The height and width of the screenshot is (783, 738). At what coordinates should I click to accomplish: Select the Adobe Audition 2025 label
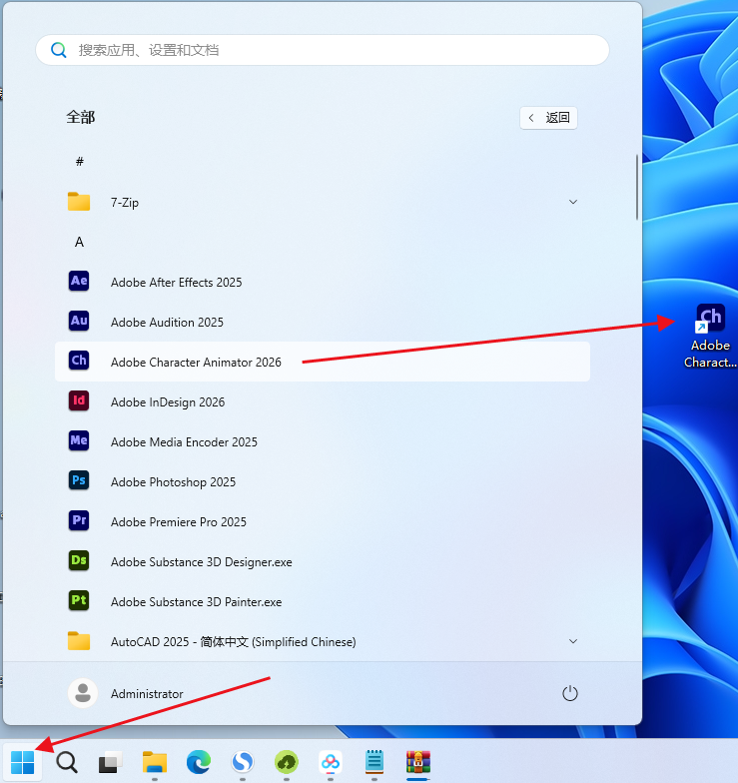click(x=167, y=322)
